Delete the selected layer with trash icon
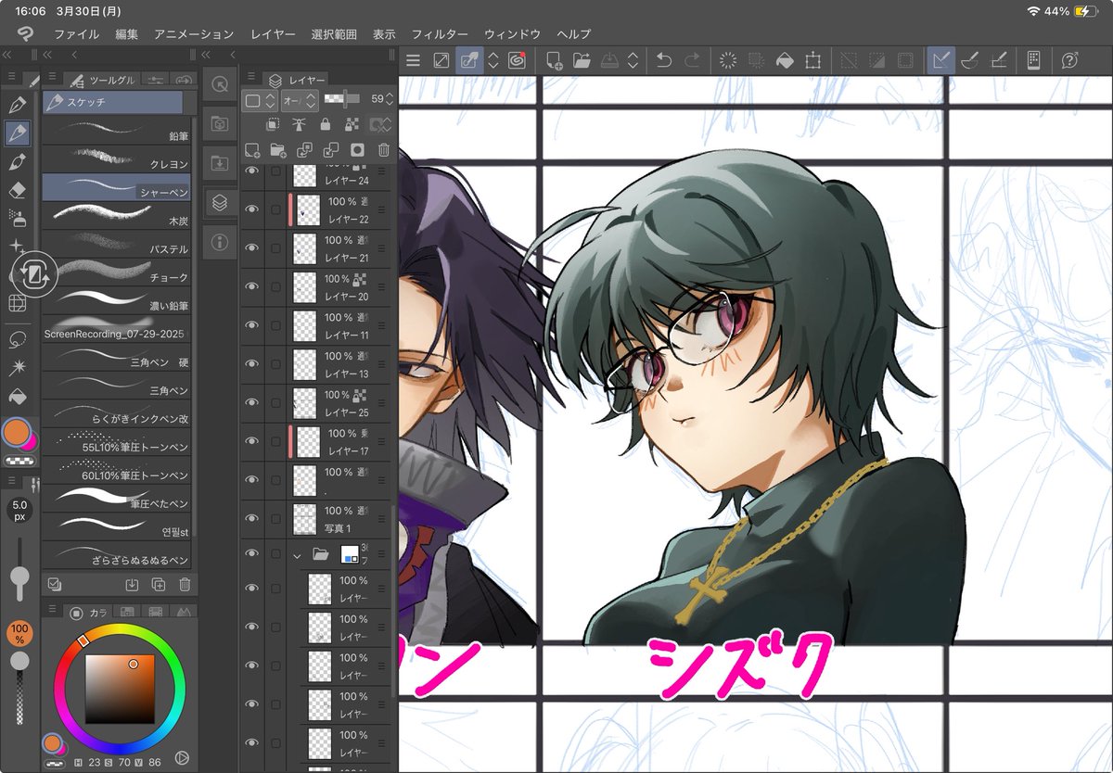This screenshot has height=773, width=1113. coord(384,149)
